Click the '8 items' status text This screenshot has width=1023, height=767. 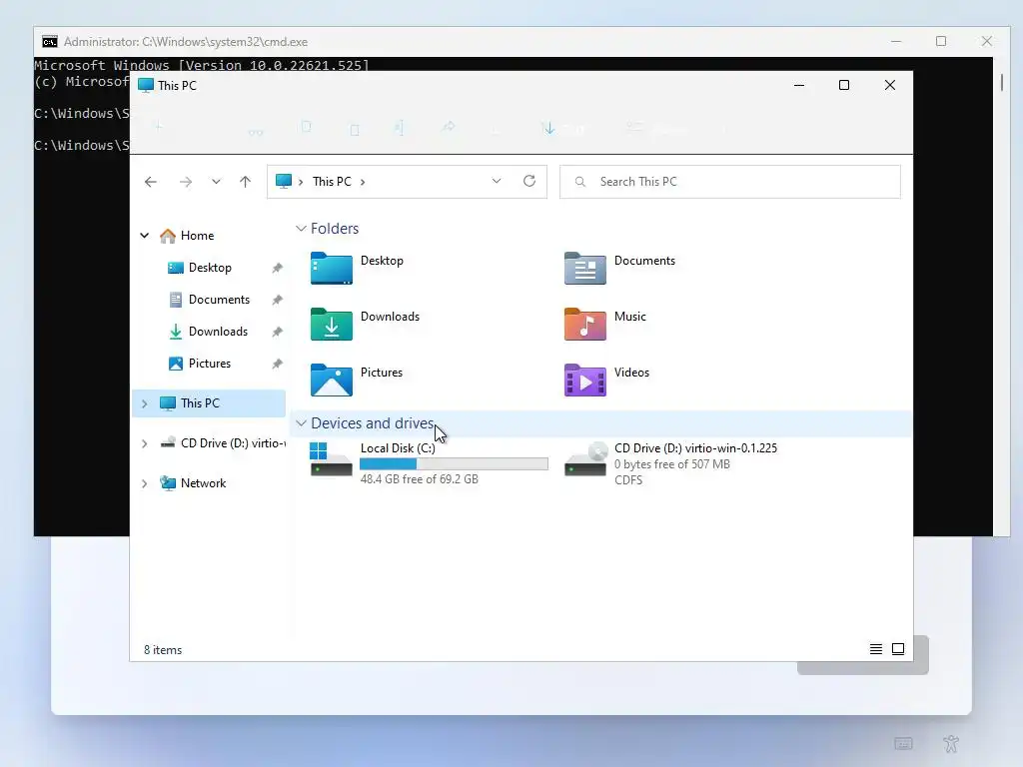pos(163,650)
